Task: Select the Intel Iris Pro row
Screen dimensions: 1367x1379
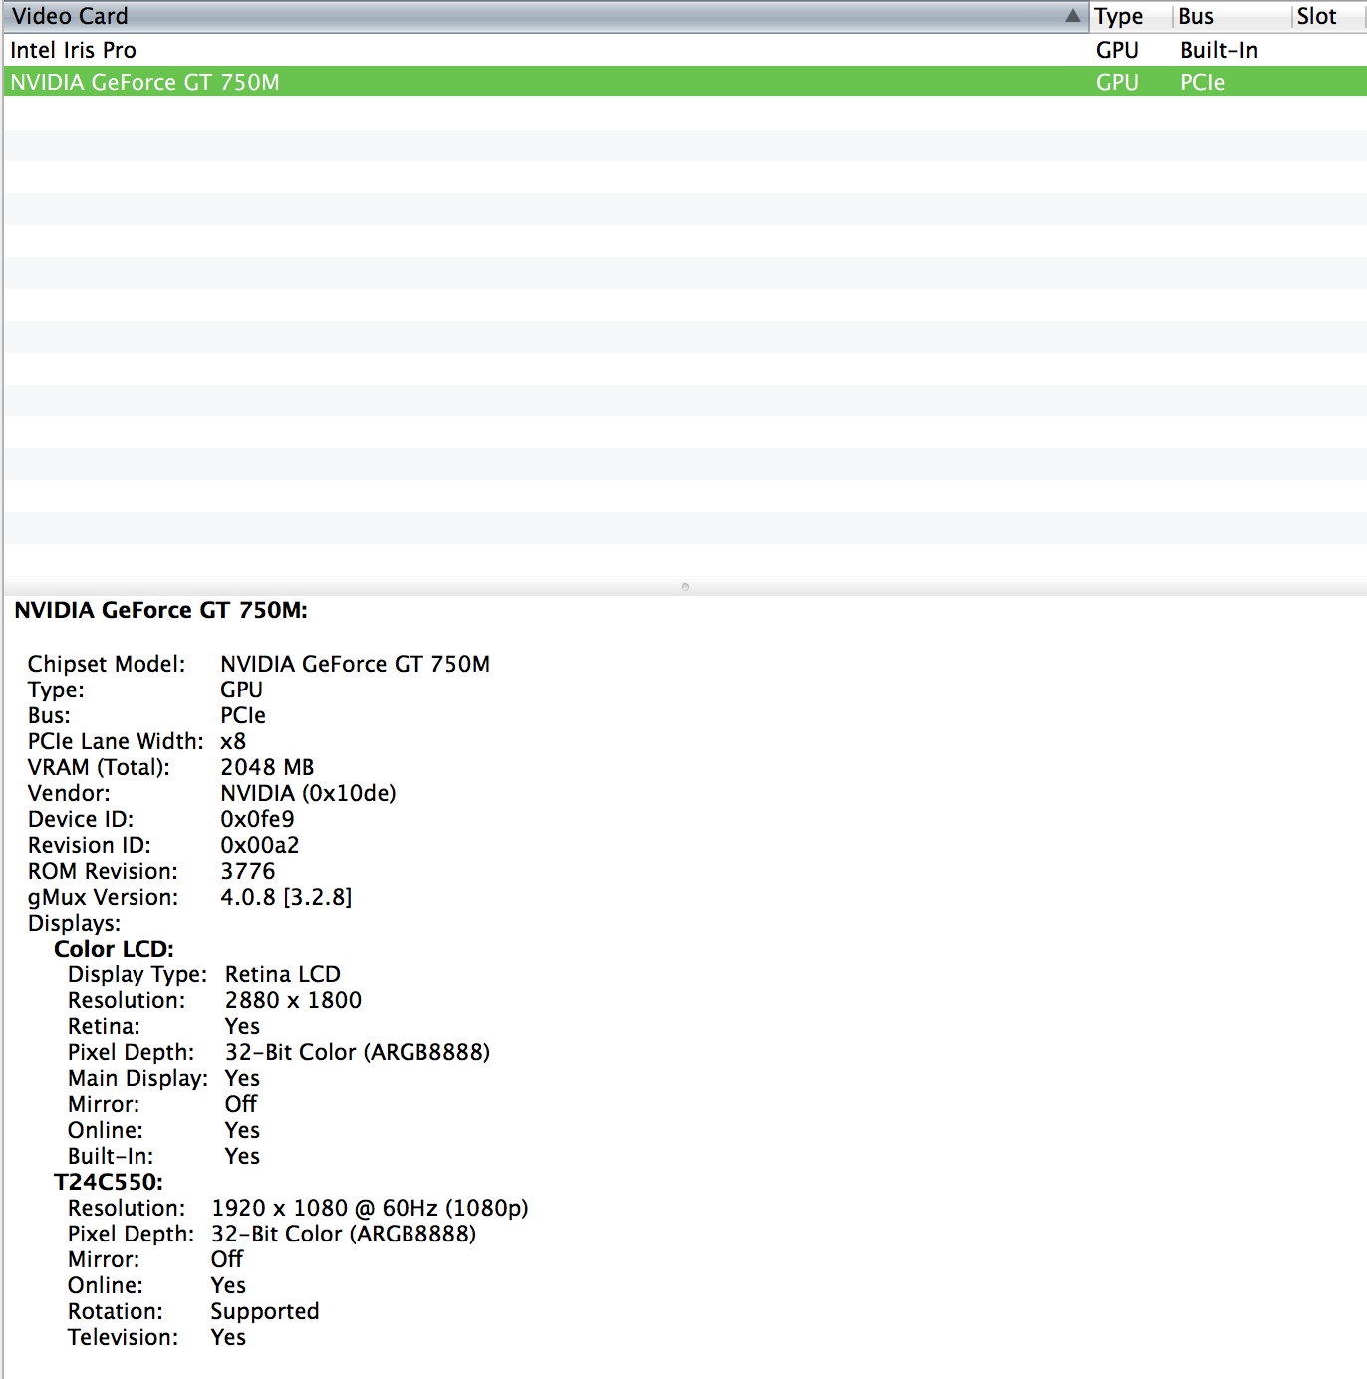Action: pyautogui.click(x=74, y=50)
